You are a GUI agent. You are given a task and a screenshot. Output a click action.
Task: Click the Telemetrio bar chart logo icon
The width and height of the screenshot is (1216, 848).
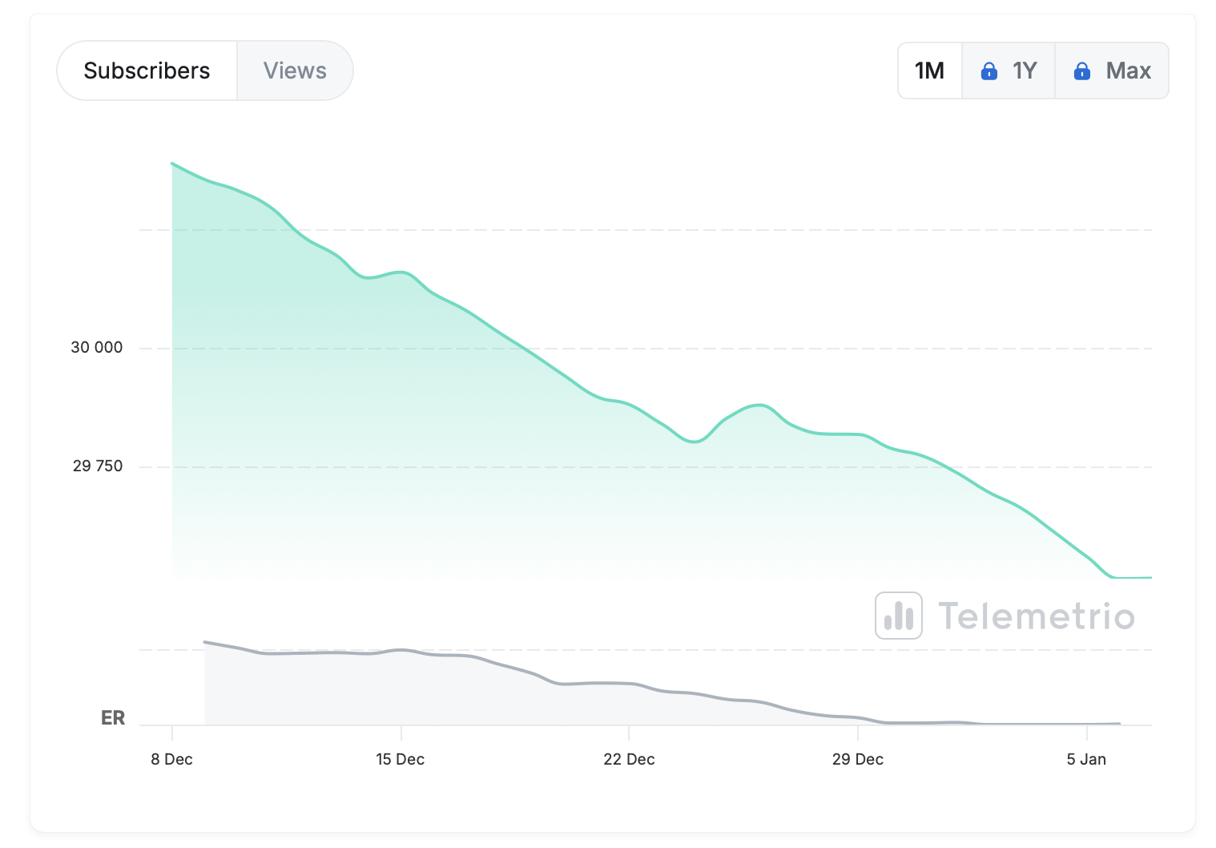(899, 616)
